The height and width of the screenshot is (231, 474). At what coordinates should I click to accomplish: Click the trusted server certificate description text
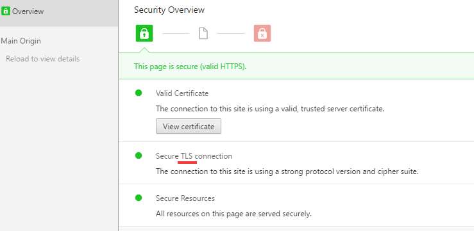(270, 109)
